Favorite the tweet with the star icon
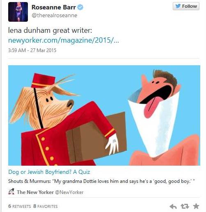 tap(196, 206)
